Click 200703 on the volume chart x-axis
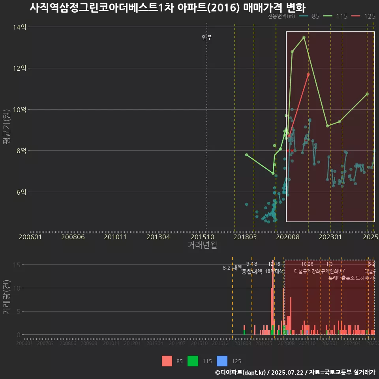The width and height of the screenshot is (379, 379). [45, 343]
